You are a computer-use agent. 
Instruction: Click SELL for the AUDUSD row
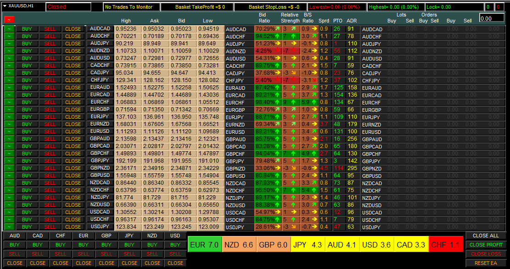(50, 58)
